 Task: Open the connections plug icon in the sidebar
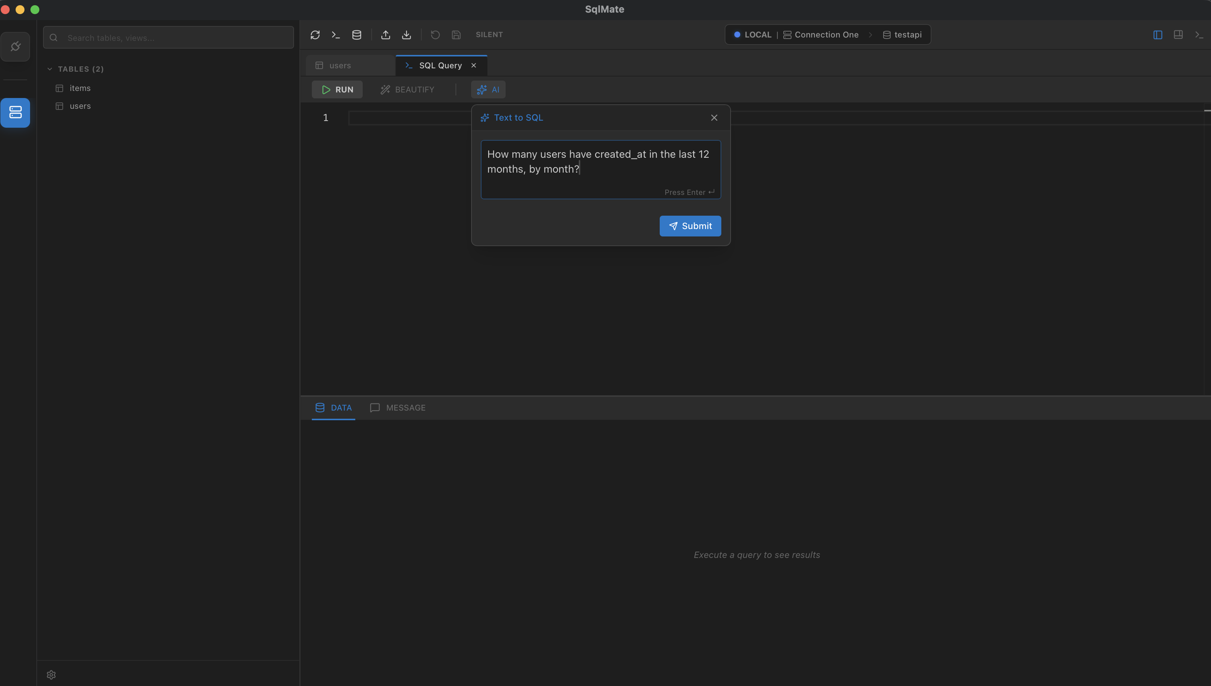click(x=16, y=46)
